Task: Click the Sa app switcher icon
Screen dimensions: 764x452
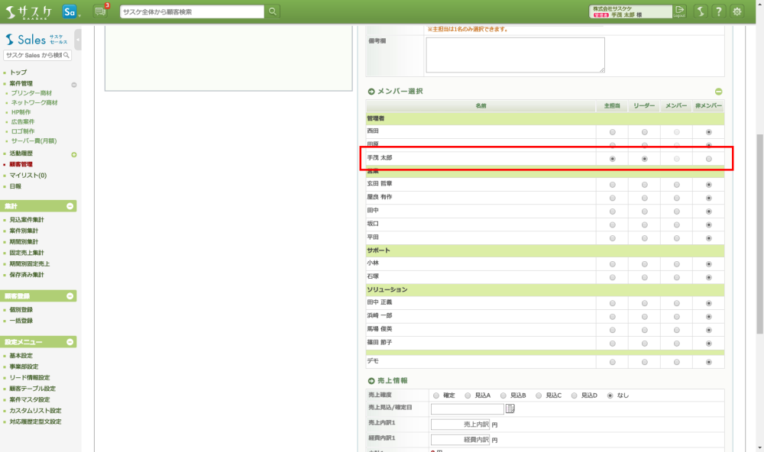Action: [70, 11]
